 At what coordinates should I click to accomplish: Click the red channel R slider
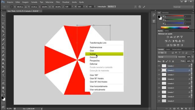coord(174,16)
